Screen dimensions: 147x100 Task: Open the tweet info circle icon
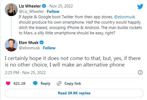140,72
